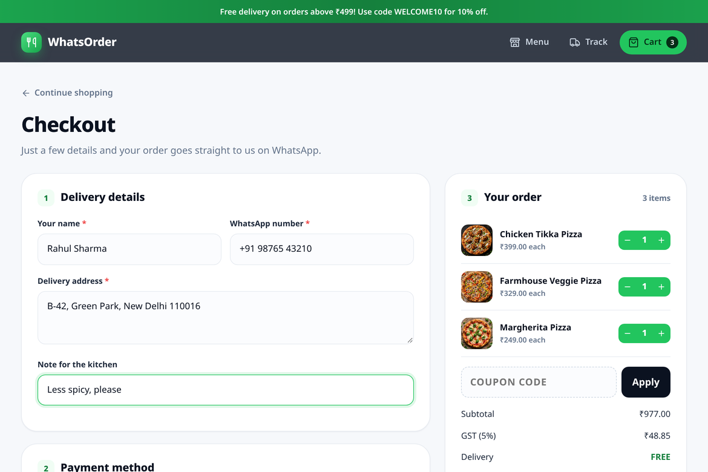The width and height of the screenshot is (708, 472).
Task: Click the Farmhouse Veggie Pizza thumbnail
Action: coord(477,287)
